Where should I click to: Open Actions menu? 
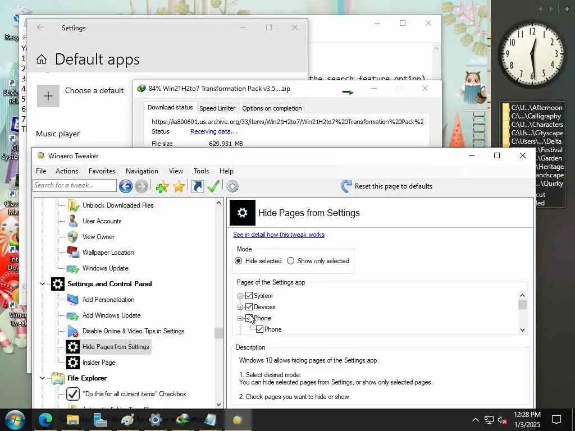click(x=67, y=171)
